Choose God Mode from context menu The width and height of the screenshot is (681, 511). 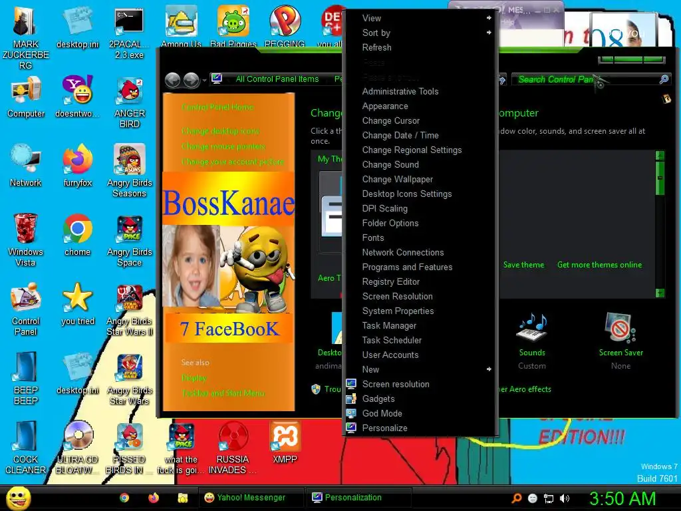(x=420, y=413)
